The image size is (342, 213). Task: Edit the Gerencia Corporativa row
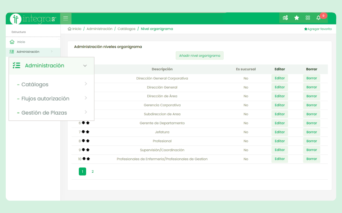(x=280, y=105)
